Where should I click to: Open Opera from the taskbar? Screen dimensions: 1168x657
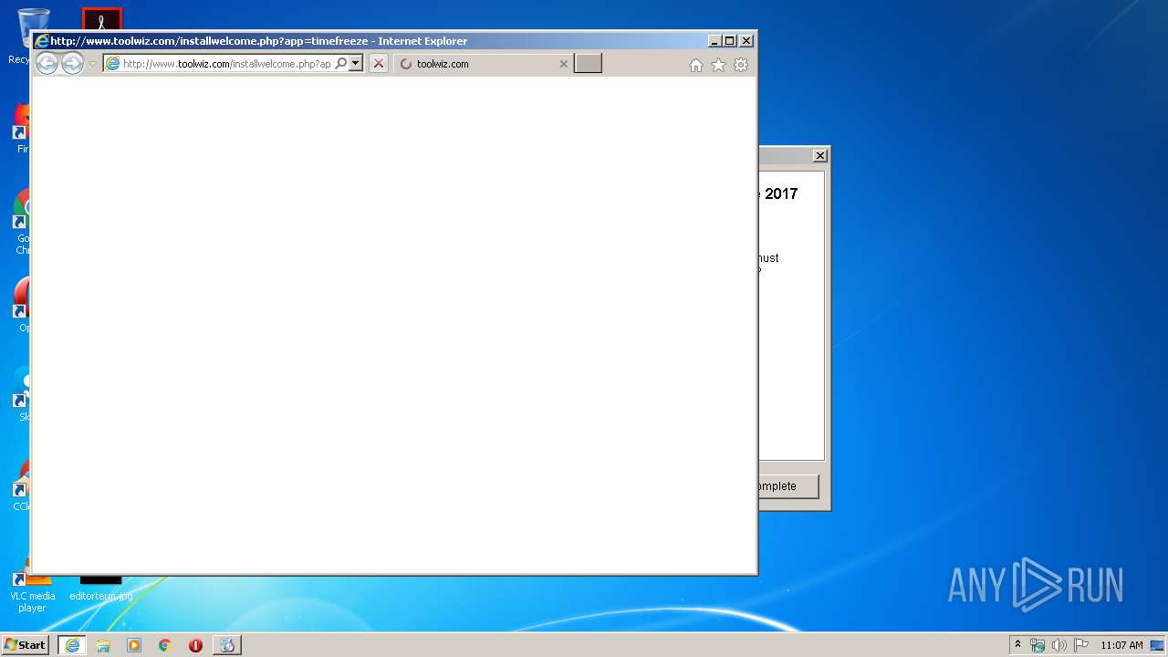click(195, 645)
